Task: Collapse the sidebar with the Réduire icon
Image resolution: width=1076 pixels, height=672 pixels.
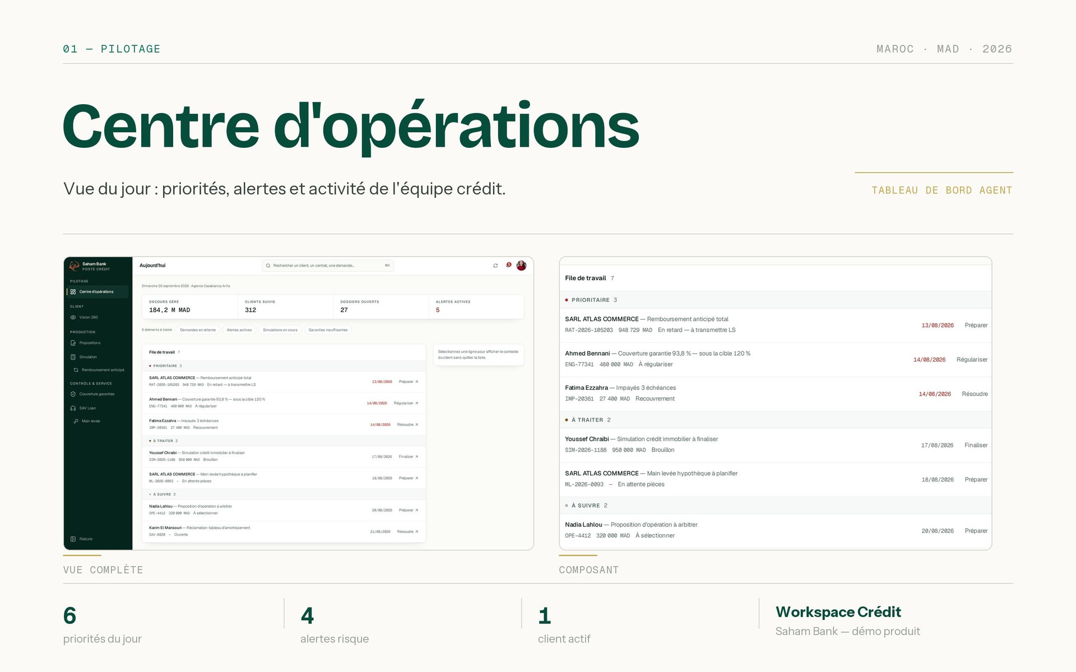Action: click(x=73, y=539)
